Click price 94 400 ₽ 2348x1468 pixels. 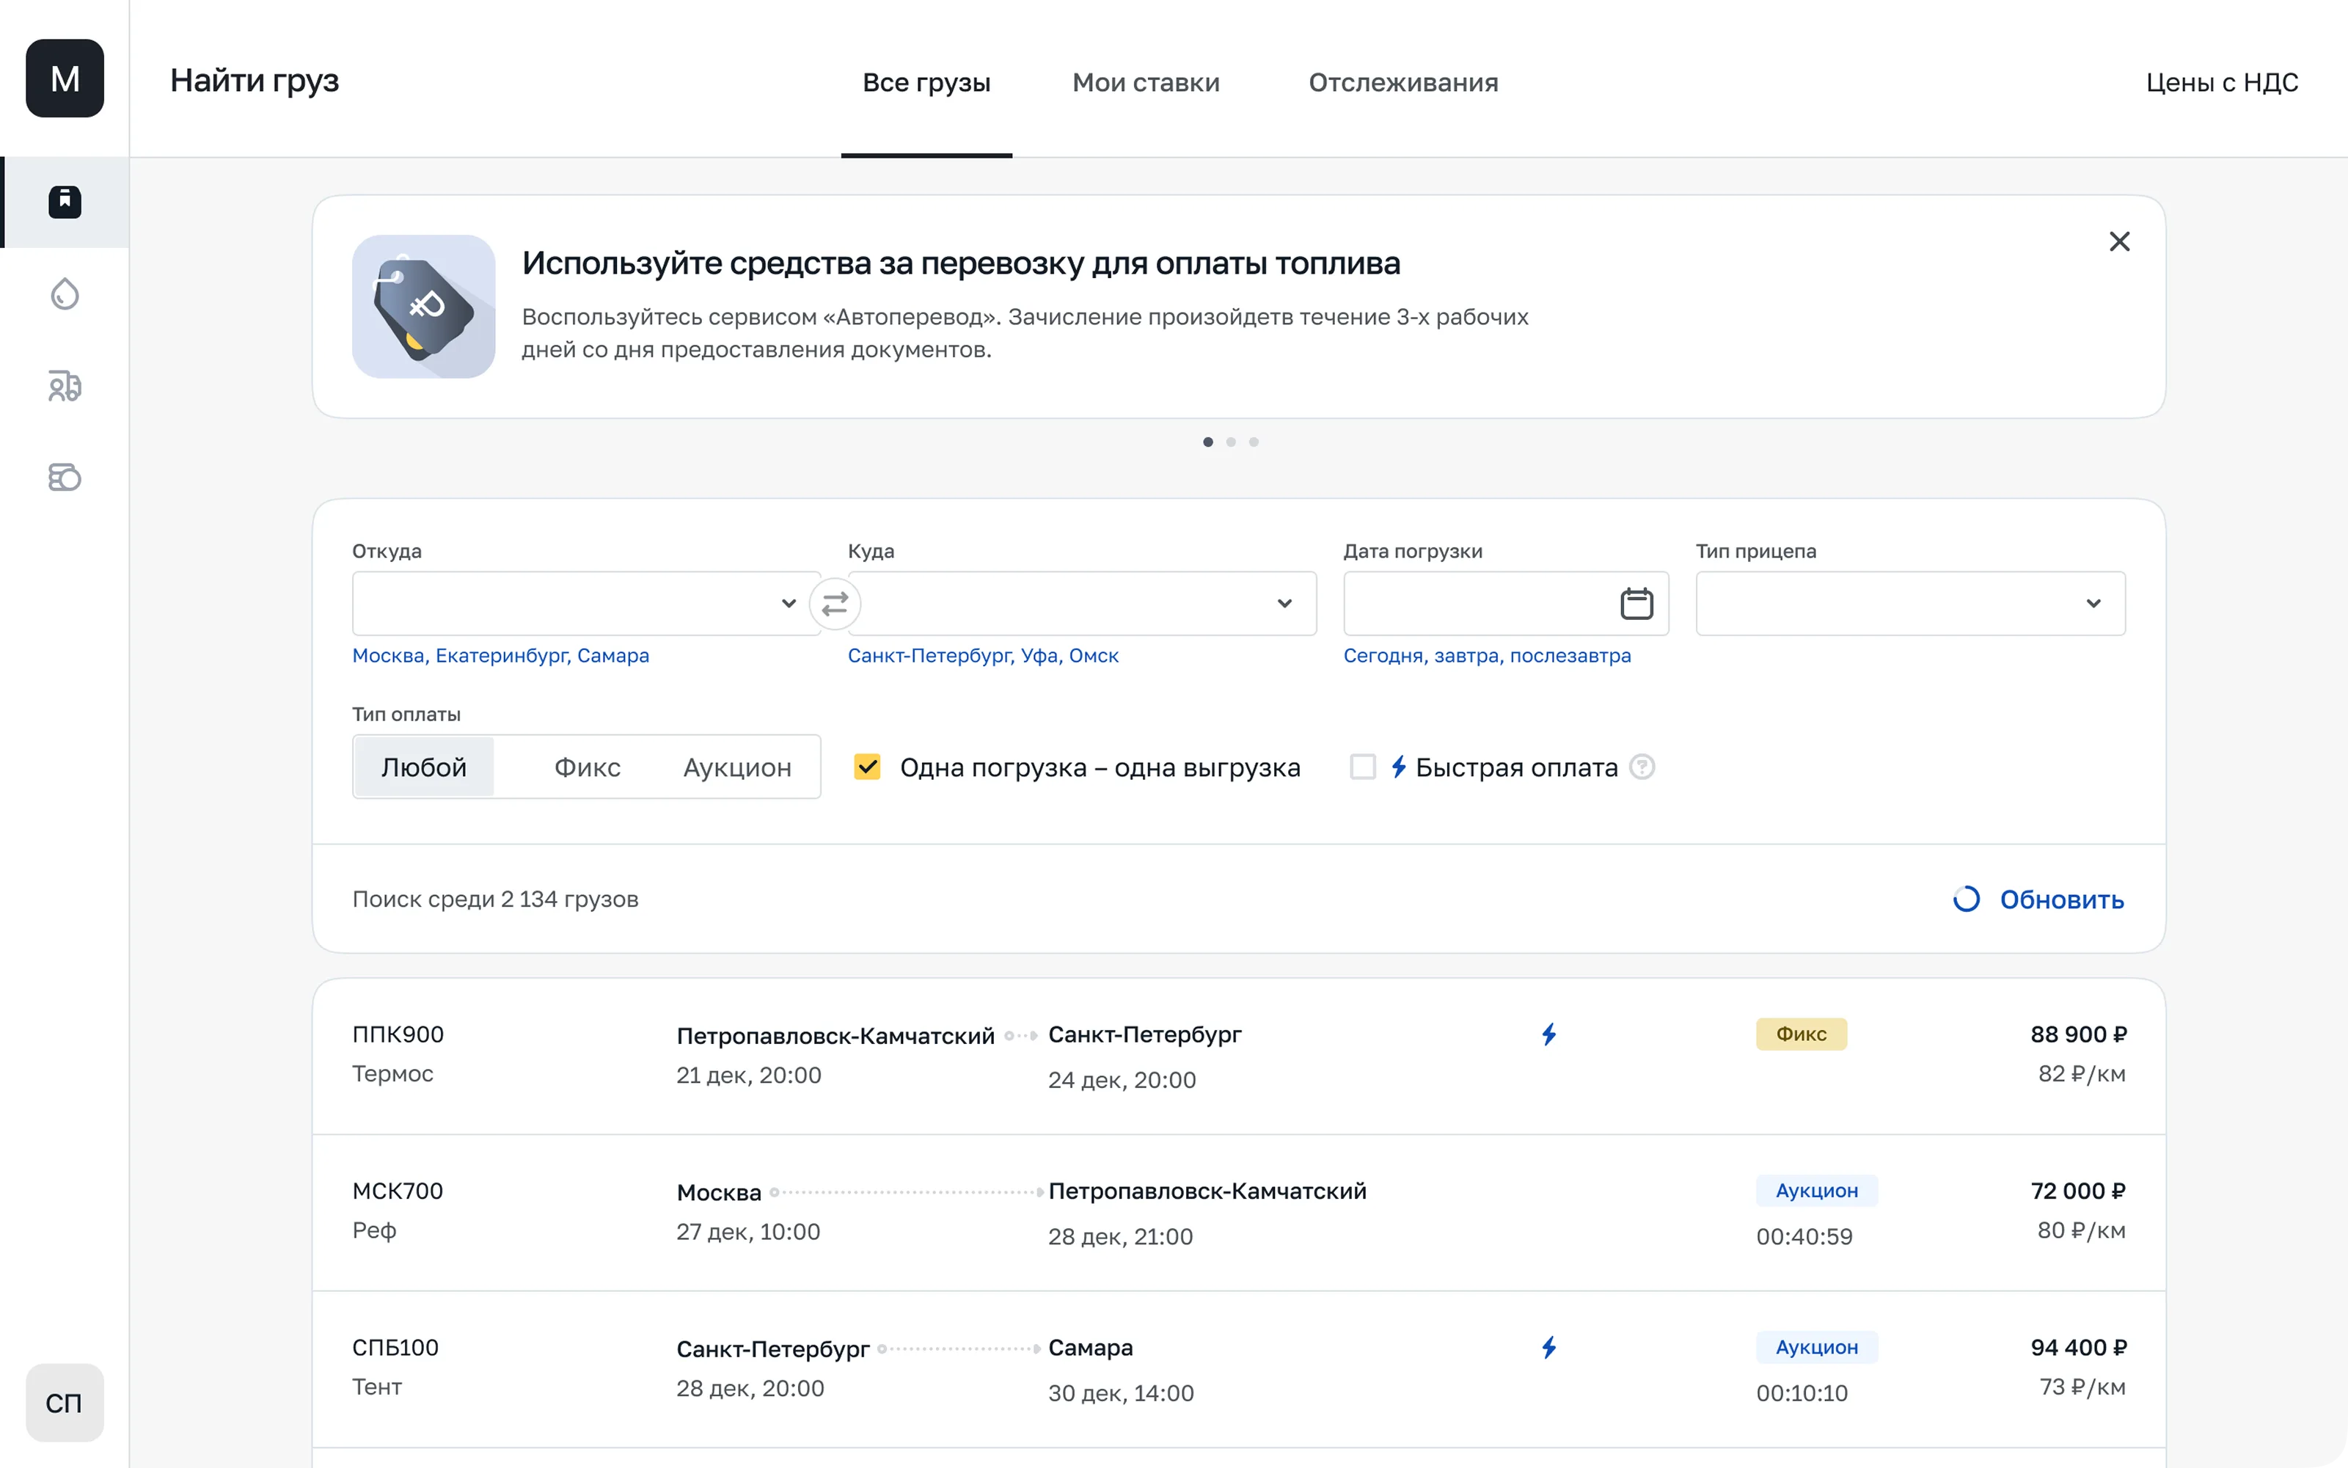pyautogui.click(x=2078, y=1348)
